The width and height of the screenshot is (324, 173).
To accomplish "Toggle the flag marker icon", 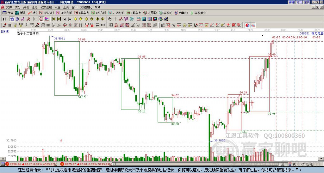I will pyautogui.click(x=47, y=19).
